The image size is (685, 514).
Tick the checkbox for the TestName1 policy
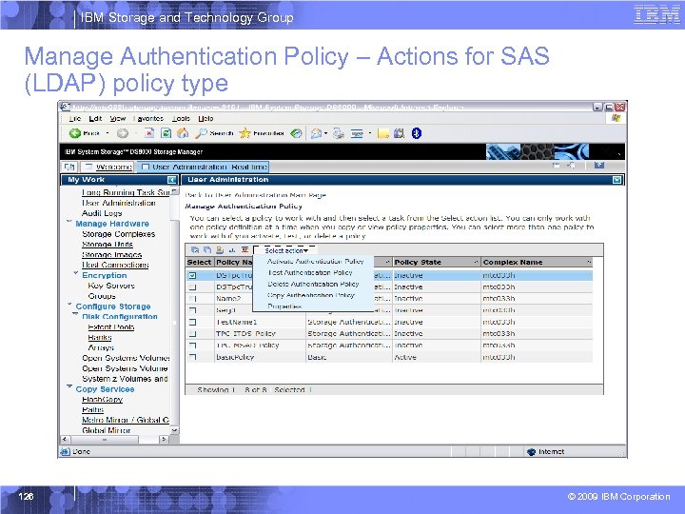click(x=192, y=322)
